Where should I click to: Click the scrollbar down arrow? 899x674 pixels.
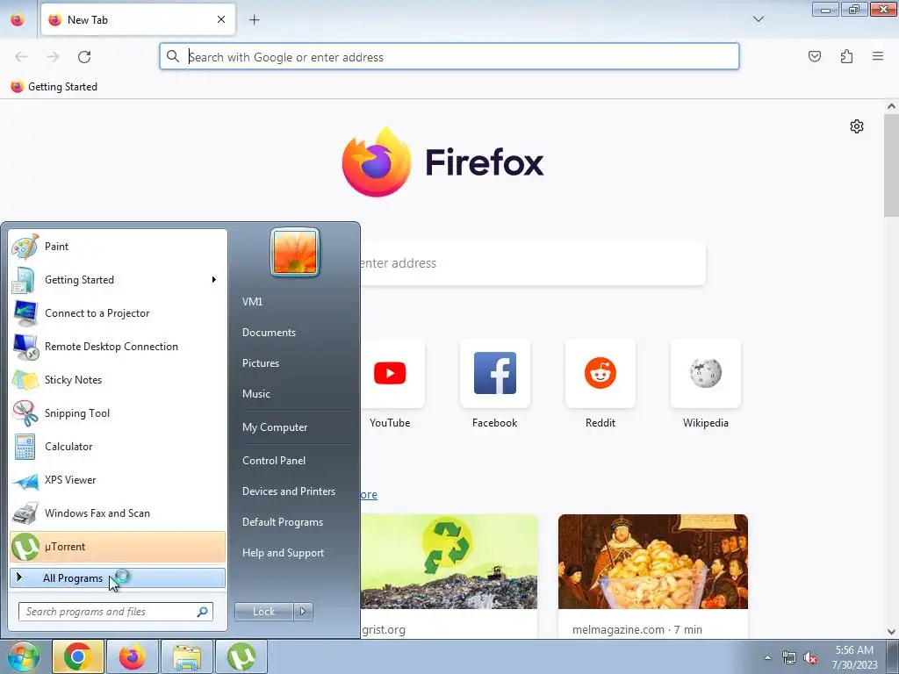(x=891, y=632)
